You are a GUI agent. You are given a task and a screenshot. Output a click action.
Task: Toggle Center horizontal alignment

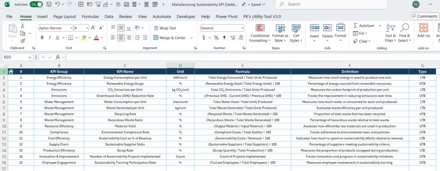coord(121,37)
